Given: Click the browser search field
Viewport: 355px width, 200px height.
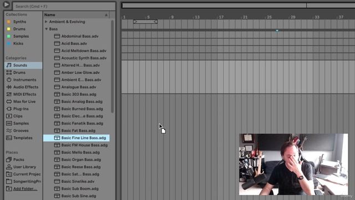Looking at the screenshot, I should pos(64,6).
